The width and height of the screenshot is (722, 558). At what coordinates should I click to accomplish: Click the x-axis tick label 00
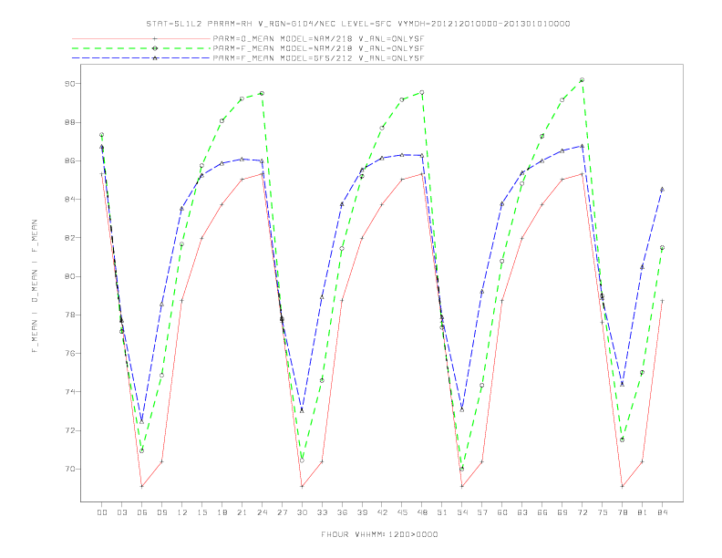102,512
